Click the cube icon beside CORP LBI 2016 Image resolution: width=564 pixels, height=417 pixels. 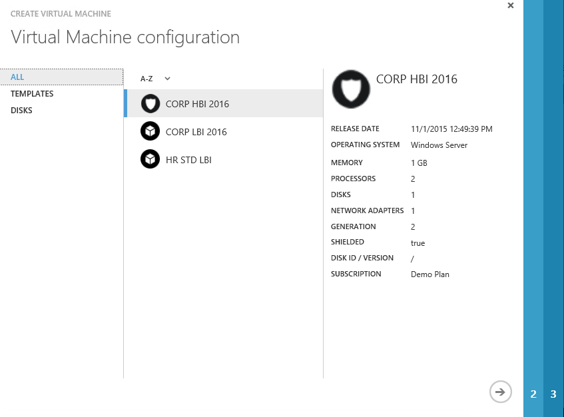(150, 131)
